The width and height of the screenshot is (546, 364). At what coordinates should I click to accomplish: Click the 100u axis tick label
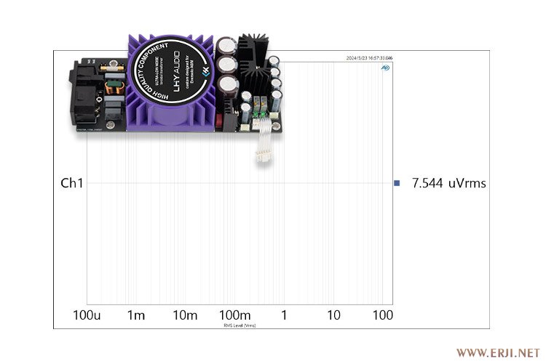pos(87,315)
